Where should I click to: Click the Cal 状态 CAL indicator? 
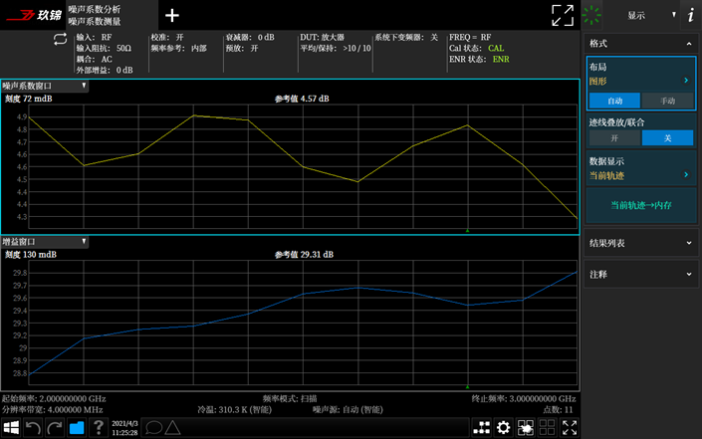click(x=476, y=49)
